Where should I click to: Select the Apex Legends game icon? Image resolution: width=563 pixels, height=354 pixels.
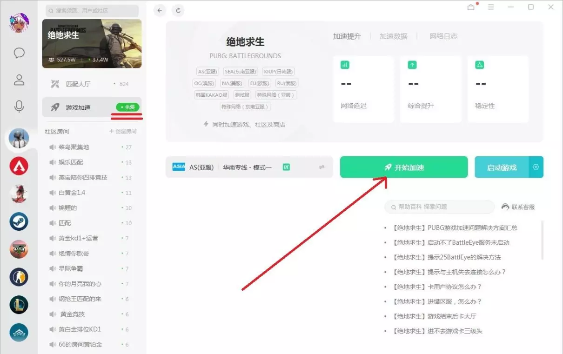19,166
